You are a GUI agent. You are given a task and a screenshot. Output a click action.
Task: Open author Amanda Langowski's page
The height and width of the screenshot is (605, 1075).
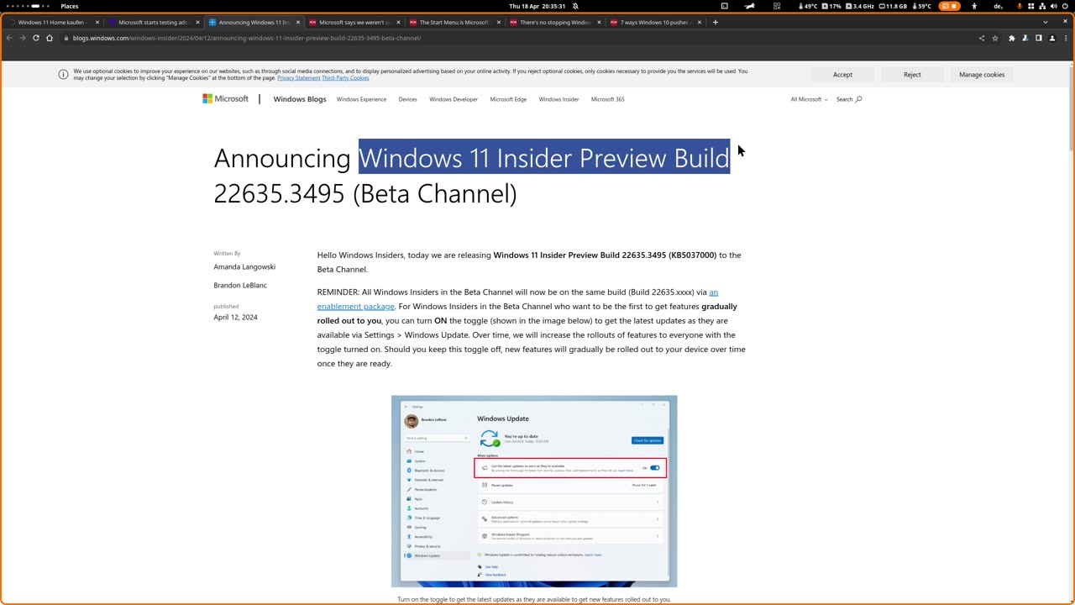244,267
